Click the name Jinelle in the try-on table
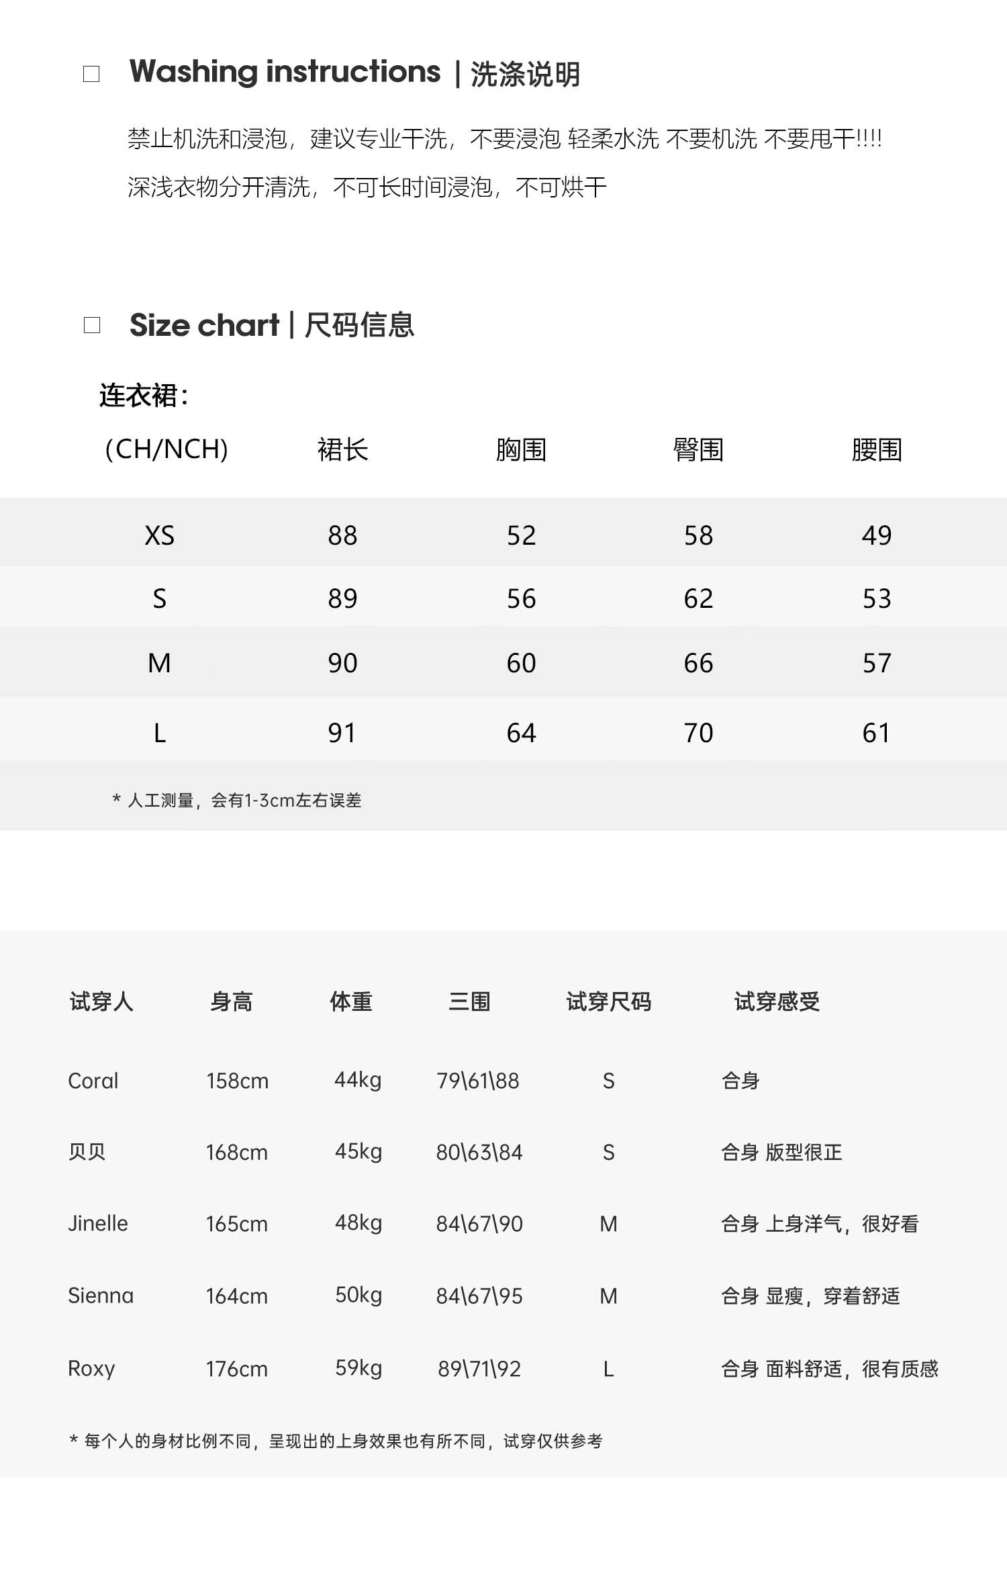This screenshot has height=1569, width=1007. (x=98, y=1223)
